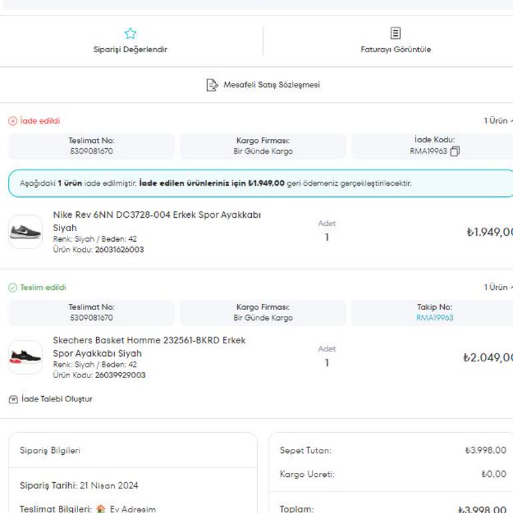This screenshot has width=513, height=513.
Task: Copy the return code RMA19963
Action: tap(455, 152)
